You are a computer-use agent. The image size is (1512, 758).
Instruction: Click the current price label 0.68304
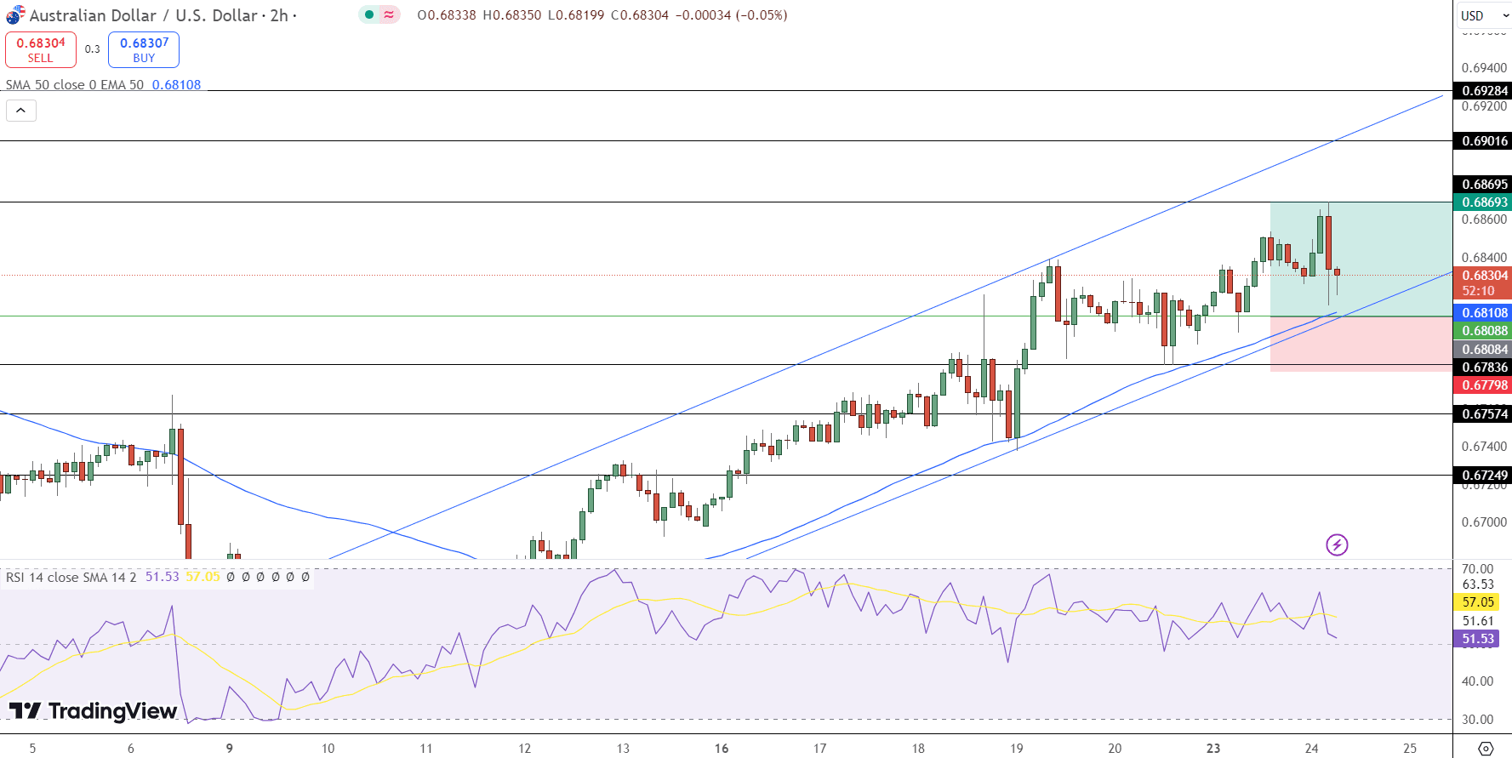[1482, 276]
